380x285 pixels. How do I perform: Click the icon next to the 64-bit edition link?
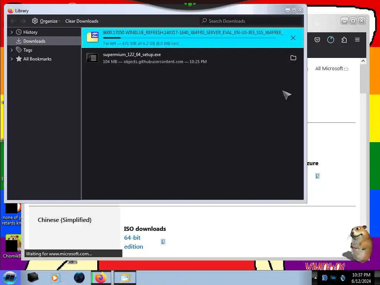tap(163, 242)
